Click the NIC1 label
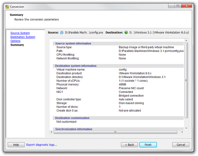 pyautogui.click(x=59, y=92)
